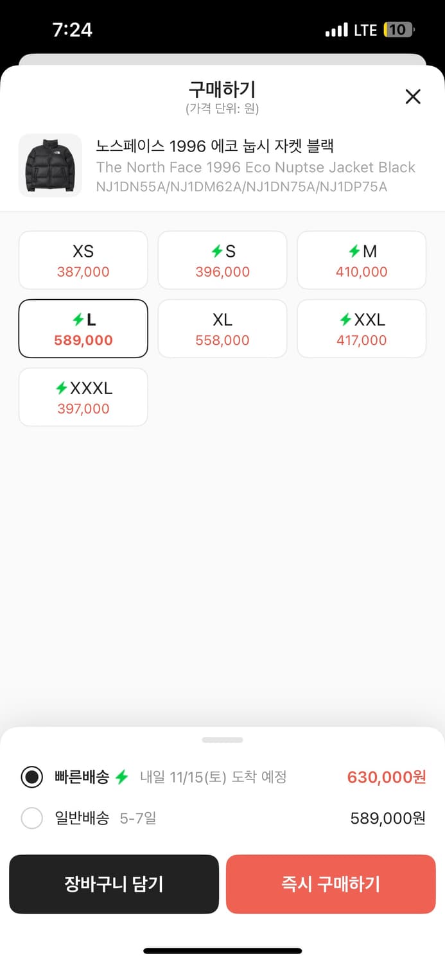Select the 일반배송 radio button
Screen dimensions: 445x963
(x=31, y=819)
